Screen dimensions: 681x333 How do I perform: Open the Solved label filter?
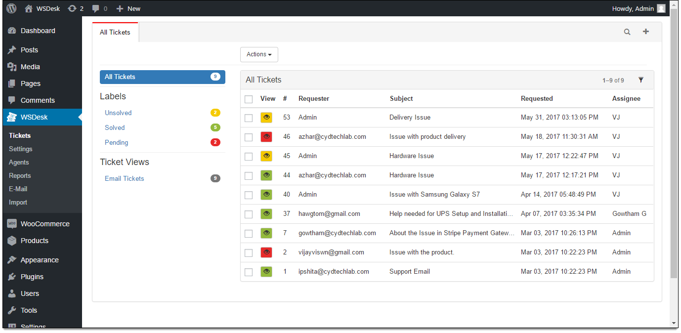pos(114,127)
